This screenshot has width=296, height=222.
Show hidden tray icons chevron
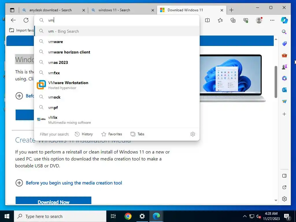tap(245, 216)
